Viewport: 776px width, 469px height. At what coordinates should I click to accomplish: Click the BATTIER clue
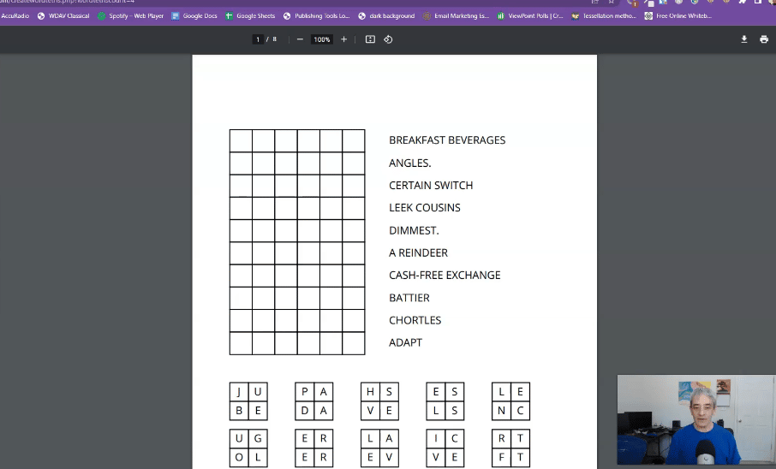point(409,298)
